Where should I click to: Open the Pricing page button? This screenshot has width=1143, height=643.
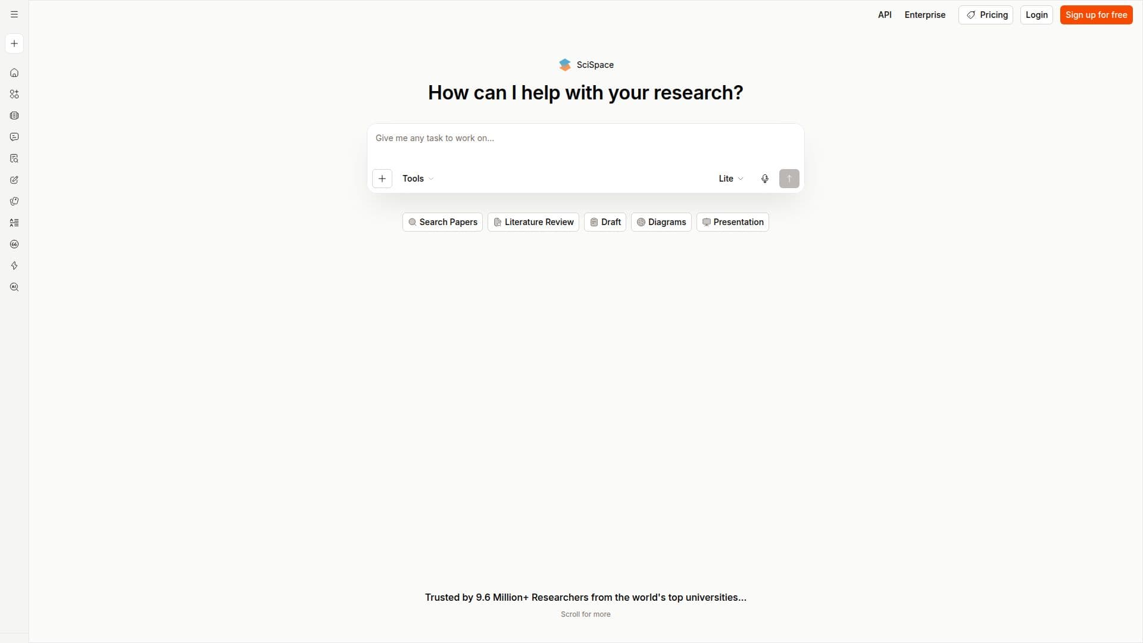coord(986,15)
